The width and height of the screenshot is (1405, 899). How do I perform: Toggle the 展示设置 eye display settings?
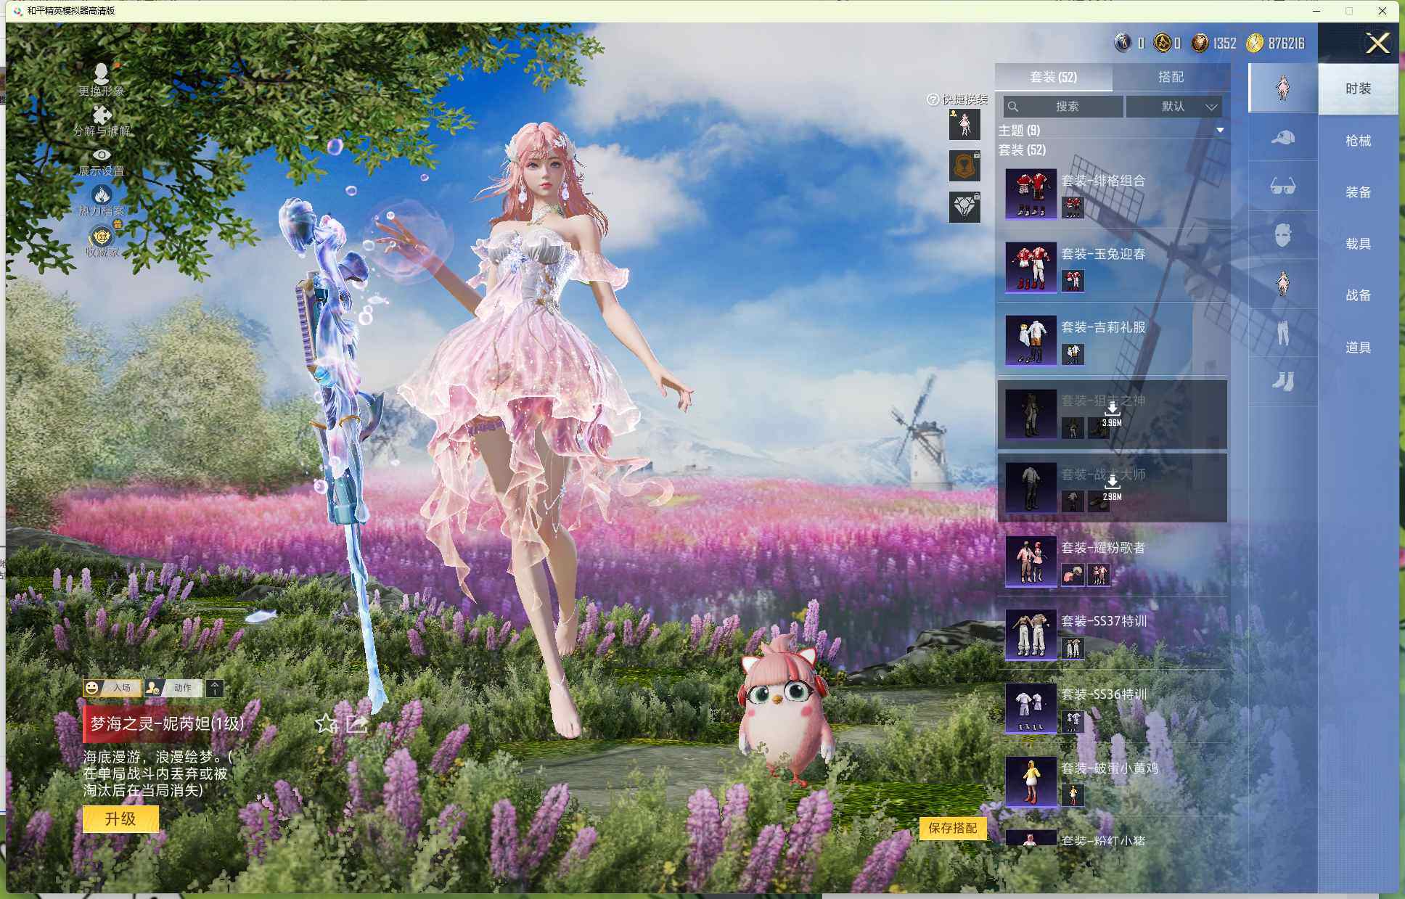click(x=102, y=155)
